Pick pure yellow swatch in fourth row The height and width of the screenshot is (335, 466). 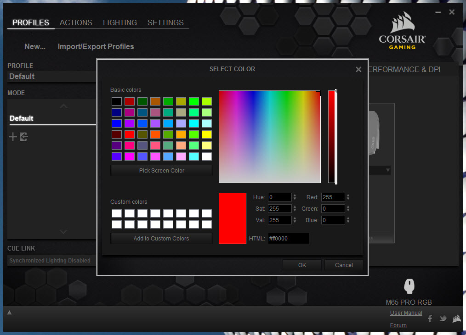[x=206, y=134]
